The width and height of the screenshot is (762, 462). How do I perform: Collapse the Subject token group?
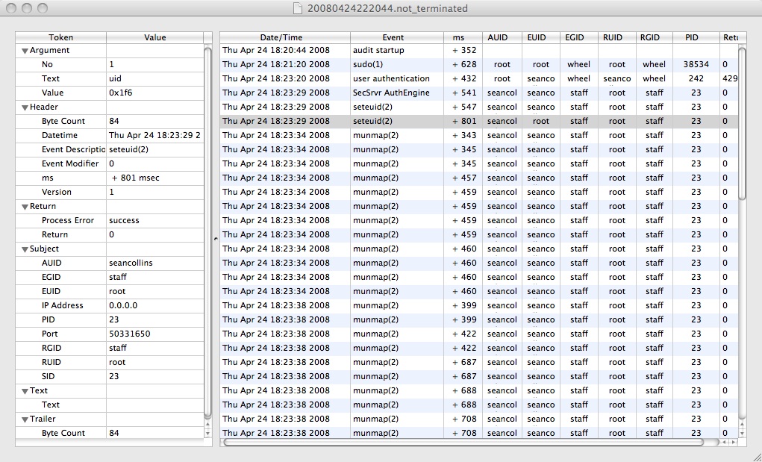pyautogui.click(x=25, y=249)
